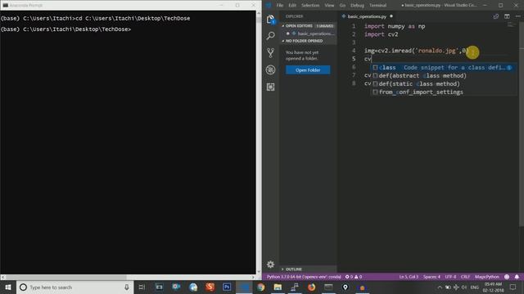Open Task View on the taskbar
The width and height of the screenshot is (524, 294).
(142, 287)
